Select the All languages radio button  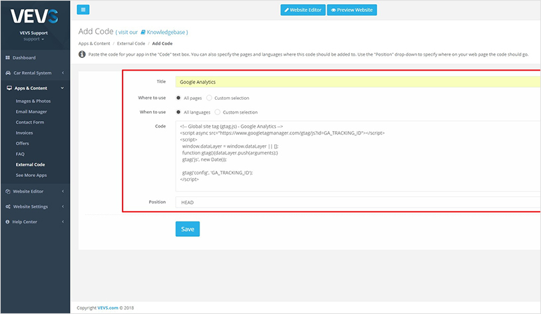178,112
